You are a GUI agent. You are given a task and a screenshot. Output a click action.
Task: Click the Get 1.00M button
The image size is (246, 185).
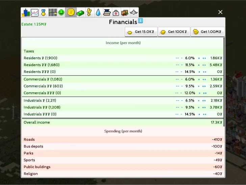click(x=207, y=32)
